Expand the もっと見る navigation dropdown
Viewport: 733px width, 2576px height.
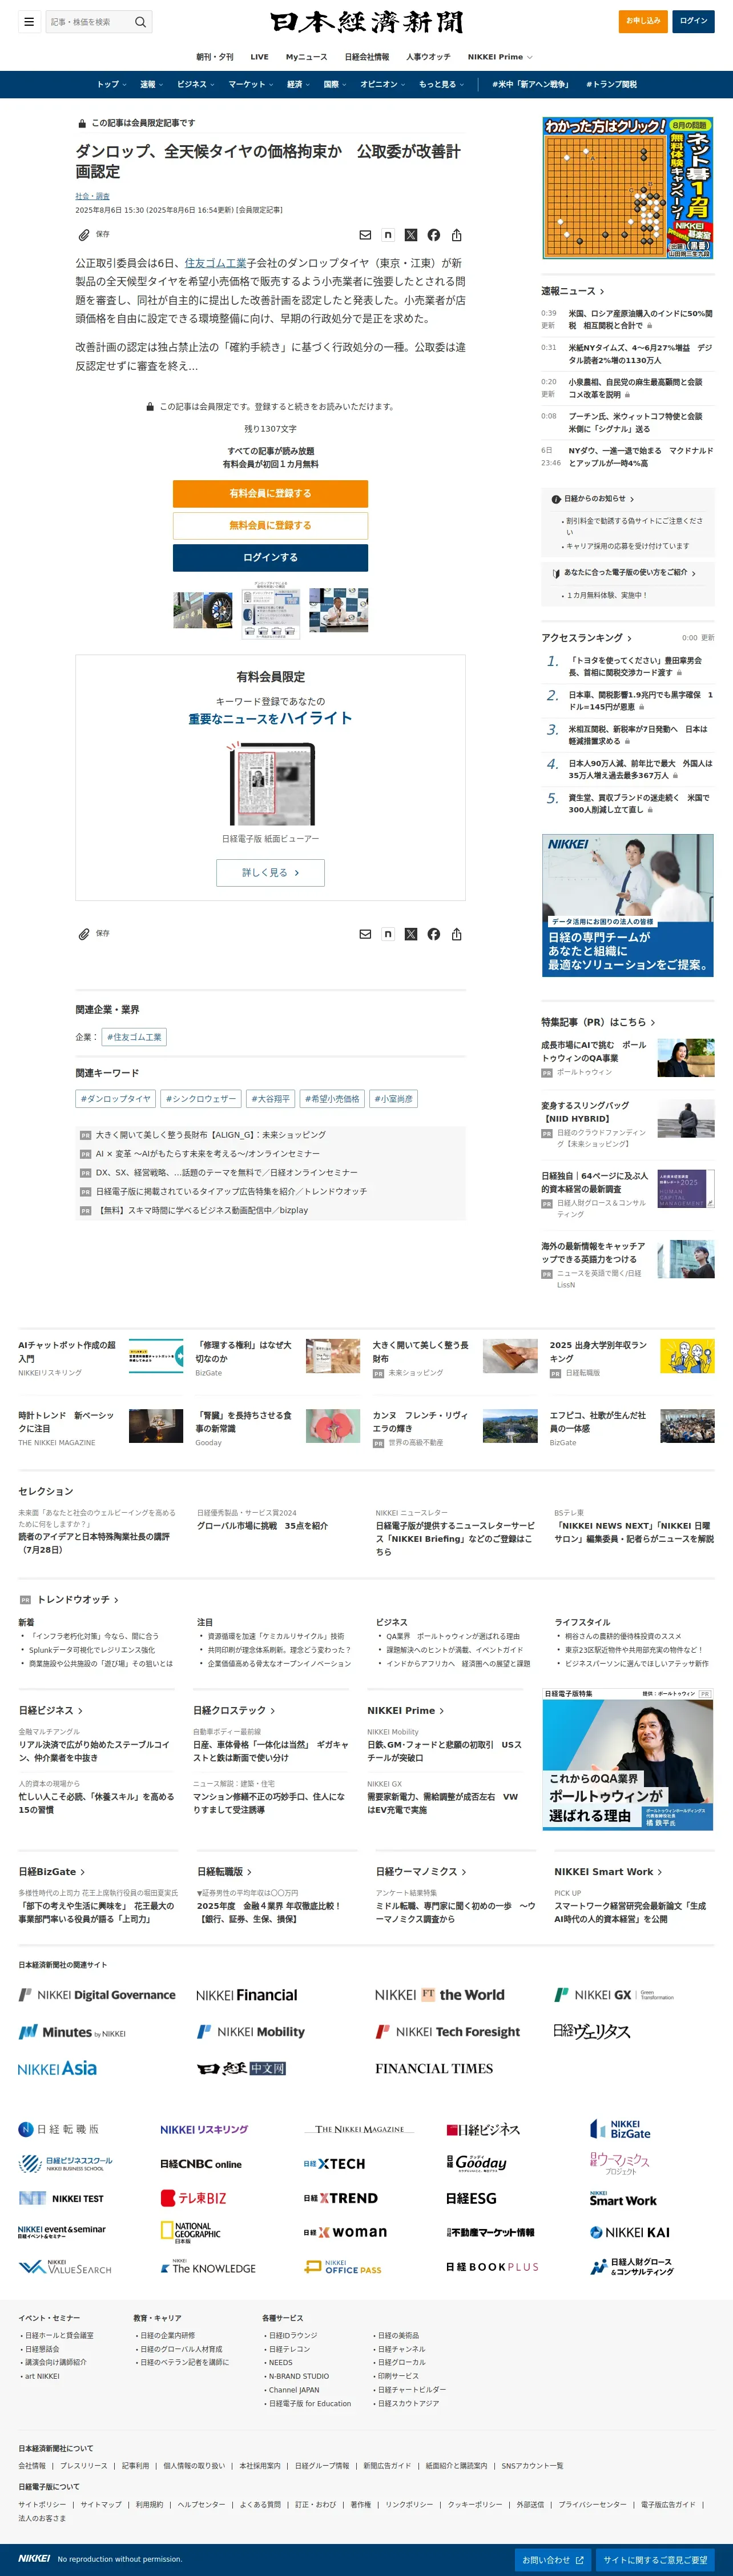(441, 84)
